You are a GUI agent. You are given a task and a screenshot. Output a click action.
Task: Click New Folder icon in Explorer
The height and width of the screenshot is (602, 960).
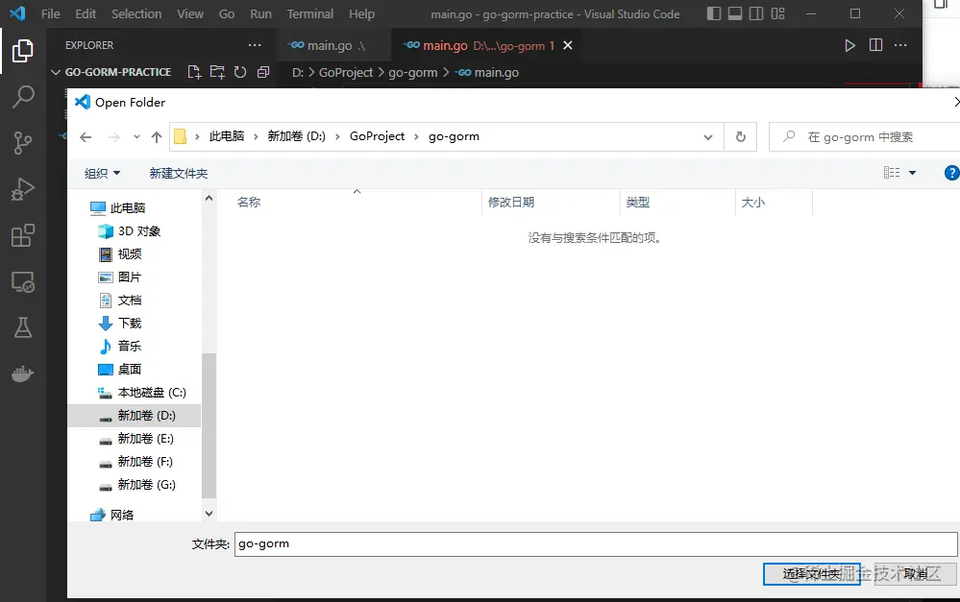[217, 72]
